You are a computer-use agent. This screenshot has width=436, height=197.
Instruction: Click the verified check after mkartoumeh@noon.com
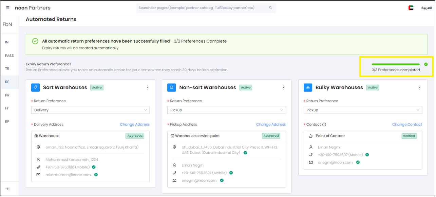point(96,175)
